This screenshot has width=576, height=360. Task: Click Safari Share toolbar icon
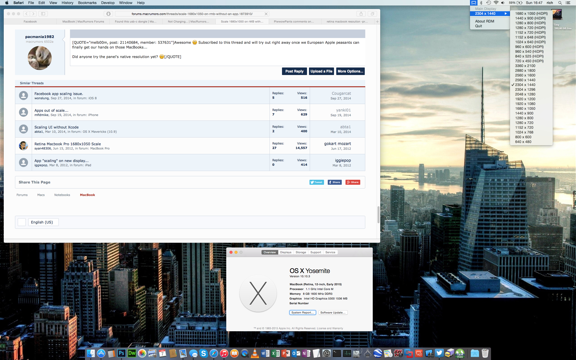click(x=361, y=14)
